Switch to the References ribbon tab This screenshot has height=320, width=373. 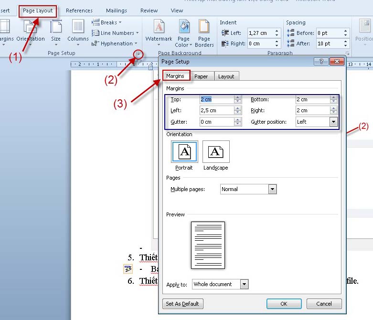coord(79,11)
